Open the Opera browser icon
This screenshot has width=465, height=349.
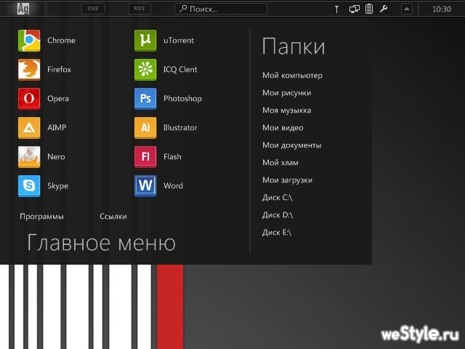pyautogui.click(x=29, y=99)
